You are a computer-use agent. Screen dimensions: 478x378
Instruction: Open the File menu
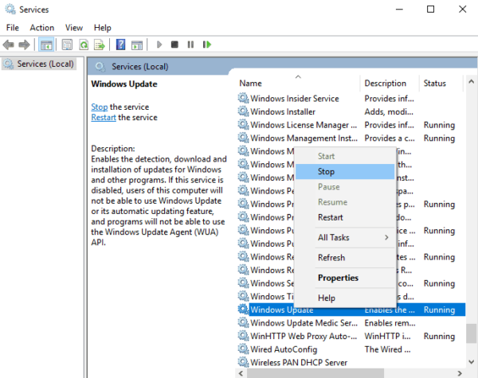[x=13, y=28]
